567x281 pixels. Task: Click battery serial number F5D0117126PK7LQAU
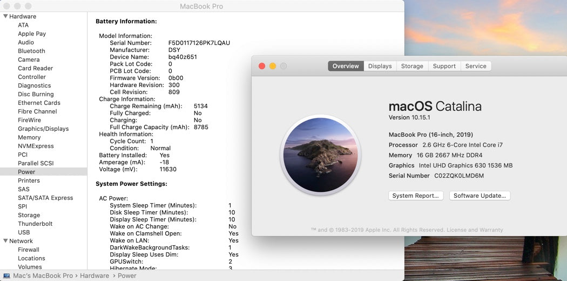coord(199,43)
